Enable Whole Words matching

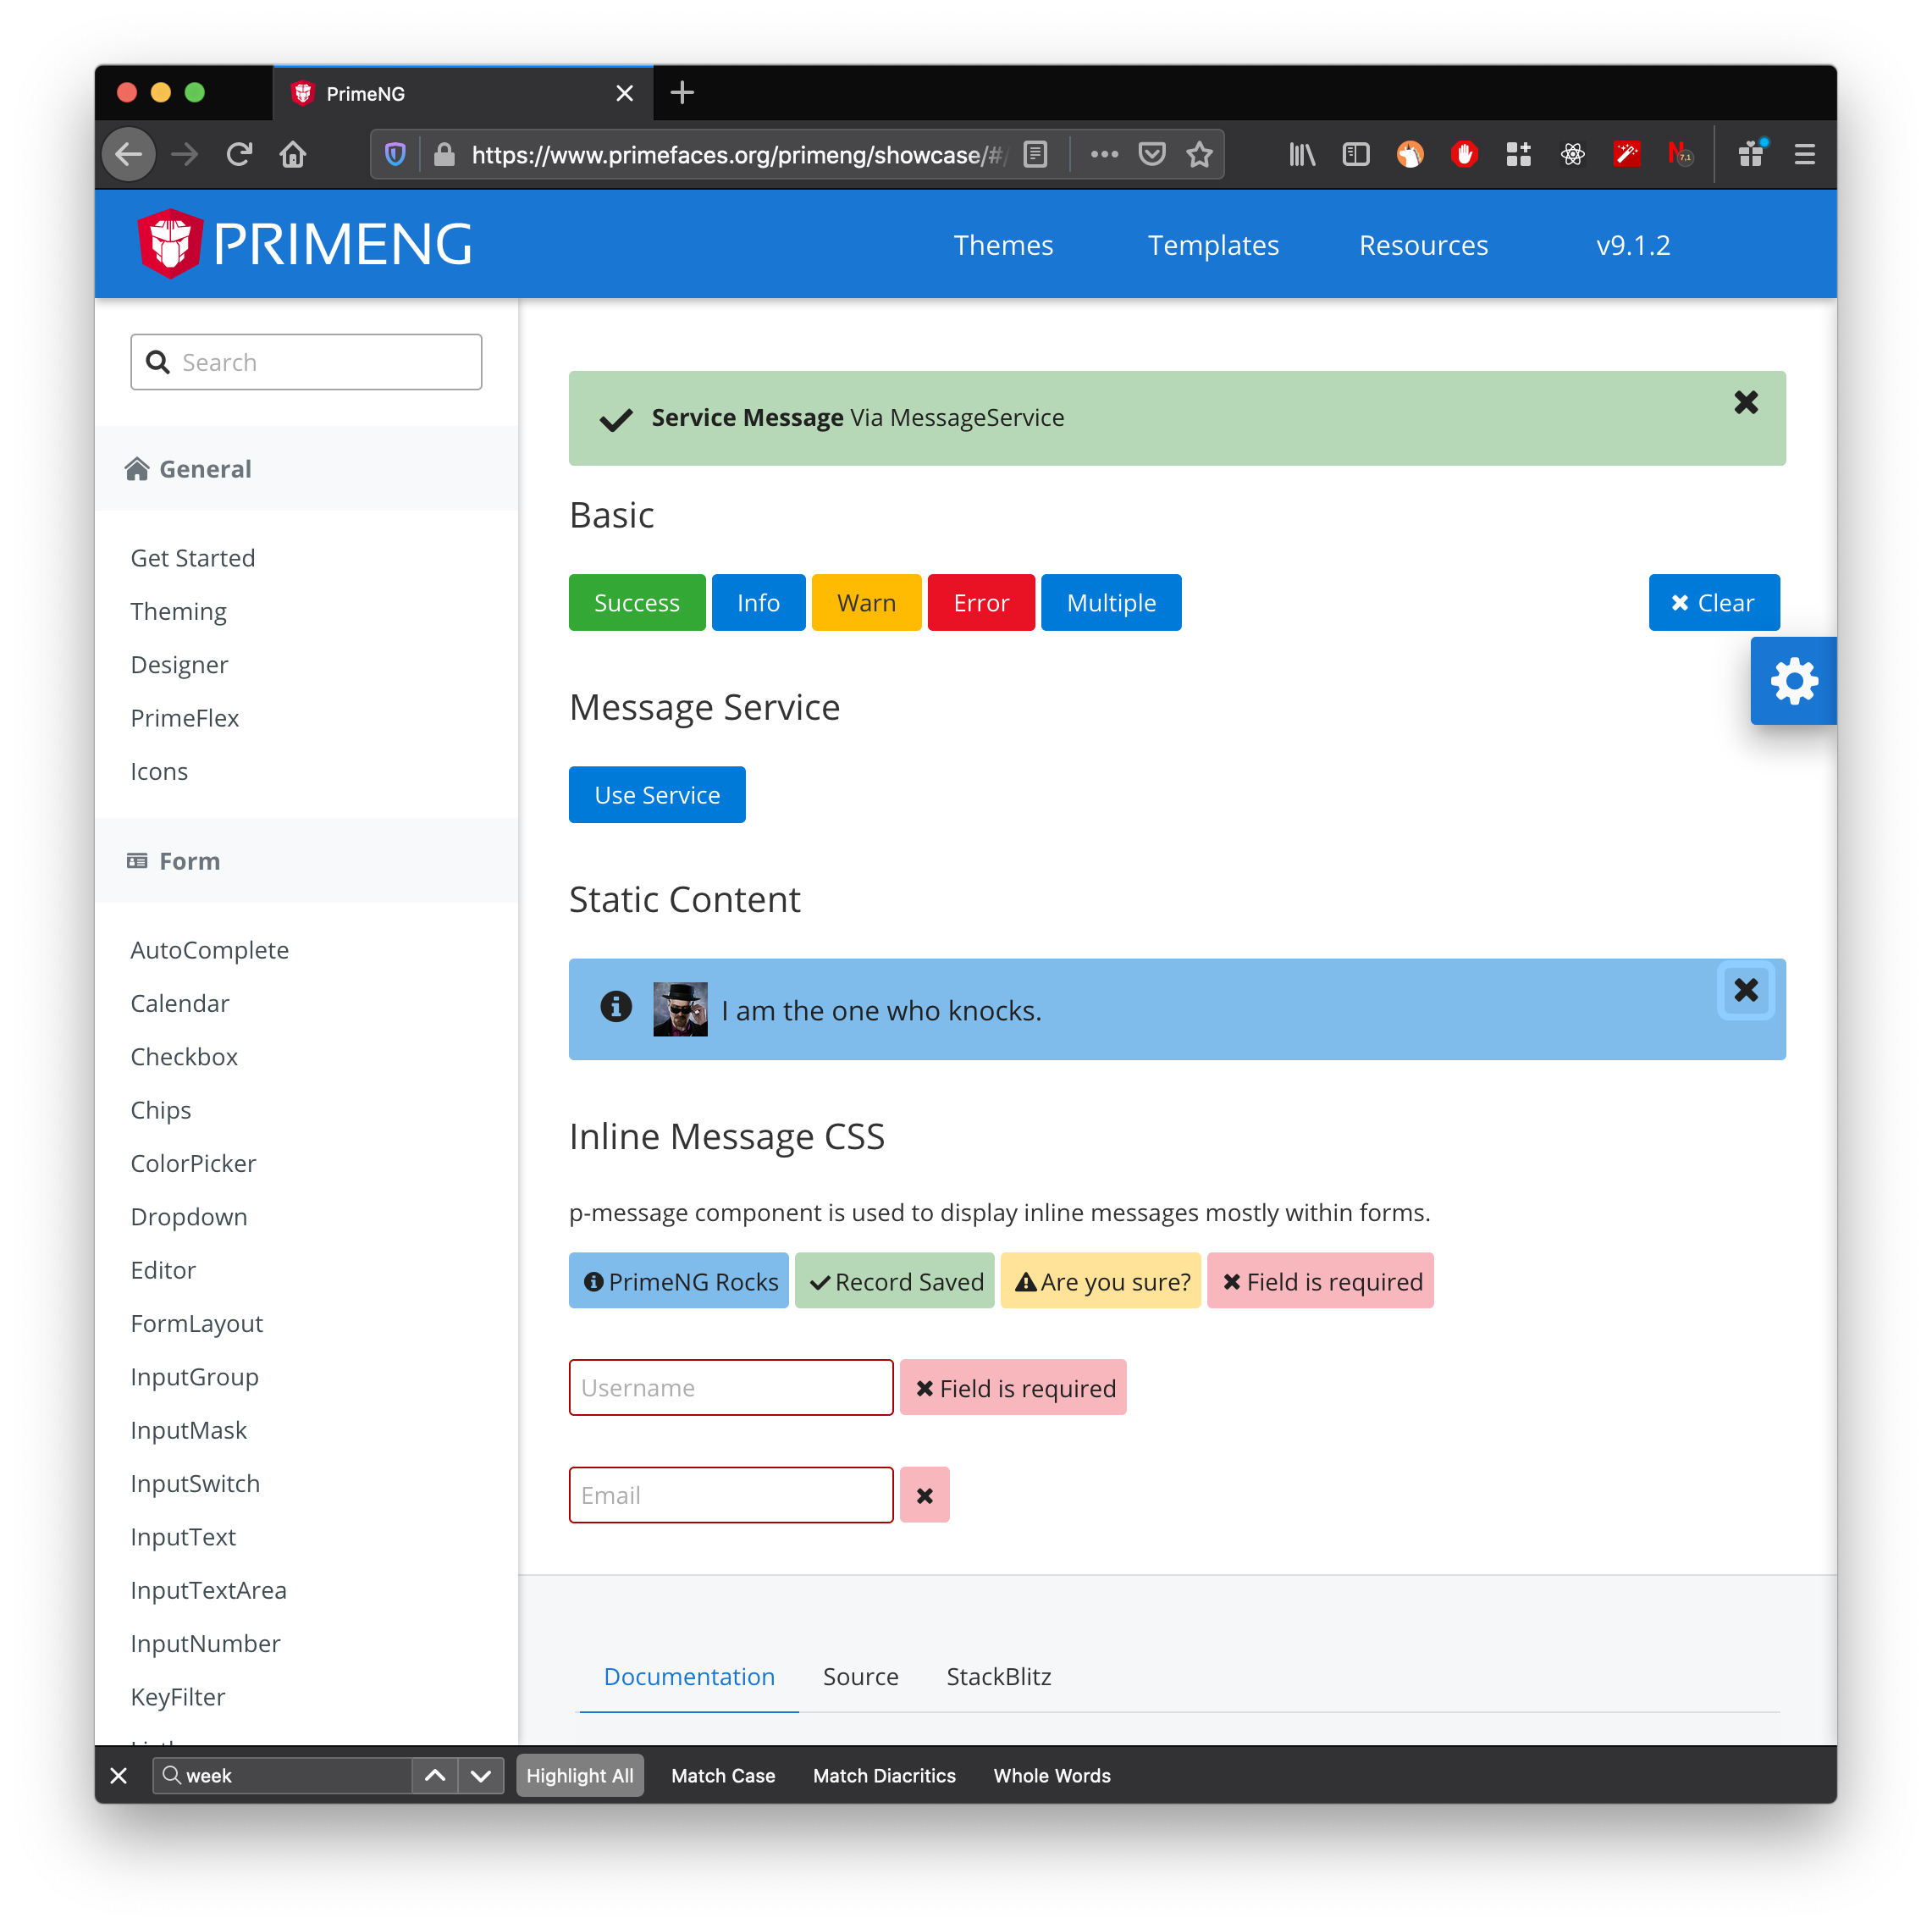click(1051, 1775)
